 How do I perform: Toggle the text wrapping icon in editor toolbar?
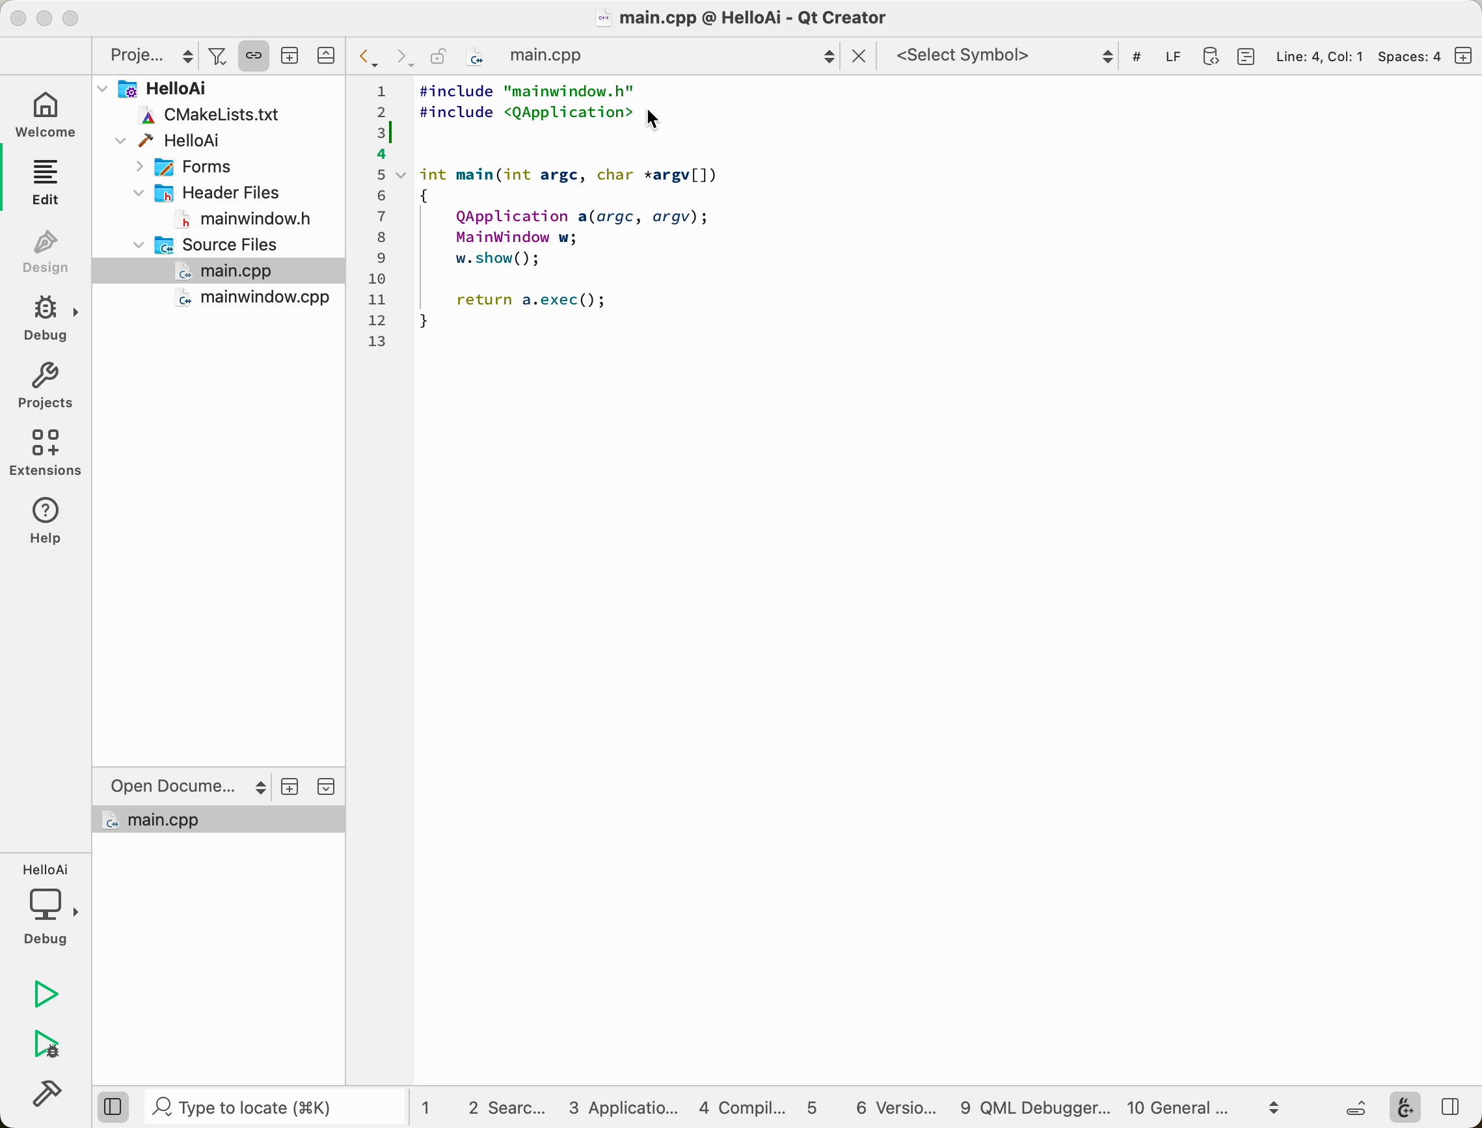tap(1246, 57)
